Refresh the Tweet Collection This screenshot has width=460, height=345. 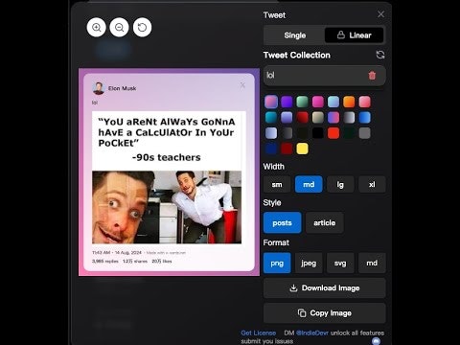click(x=380, y=55)
